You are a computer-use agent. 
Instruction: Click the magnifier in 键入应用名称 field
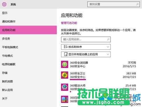[108, 39]
